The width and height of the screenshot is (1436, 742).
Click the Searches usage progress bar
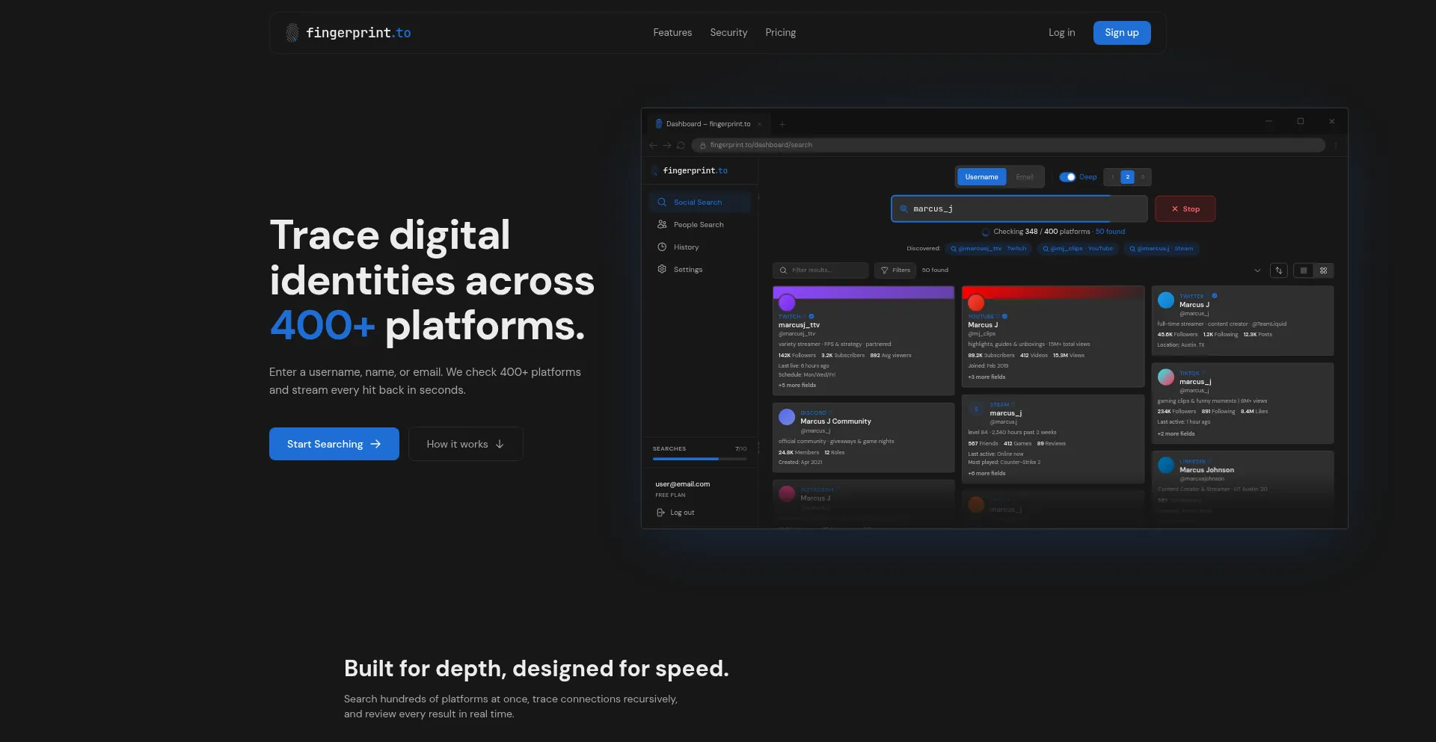pos(699,459)
